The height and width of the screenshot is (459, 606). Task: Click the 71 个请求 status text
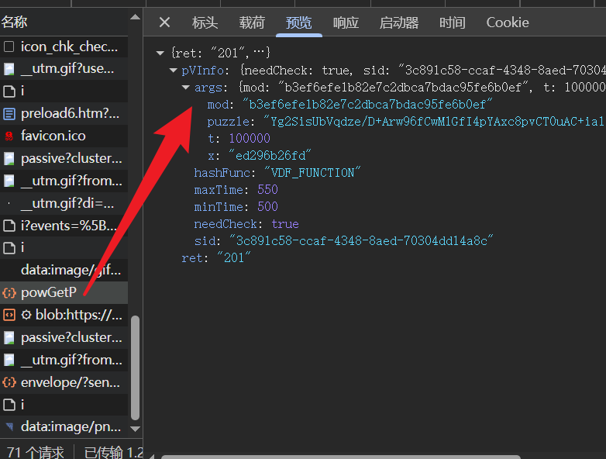tap(35, 453)
